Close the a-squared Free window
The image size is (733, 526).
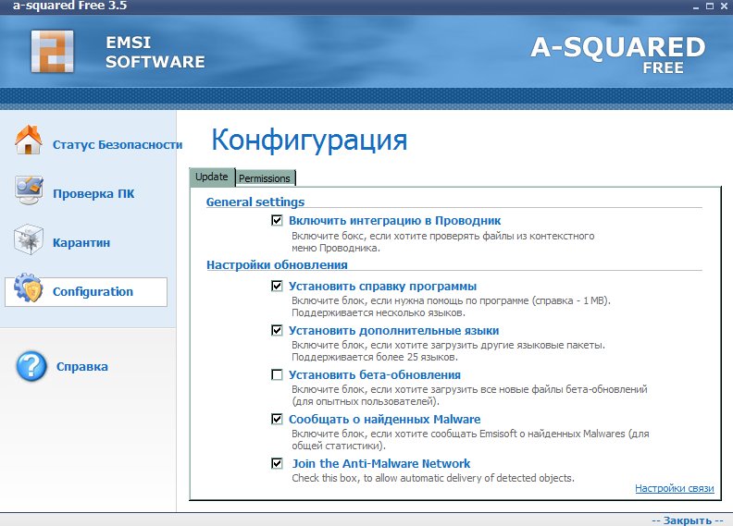[x=724, y=6]
